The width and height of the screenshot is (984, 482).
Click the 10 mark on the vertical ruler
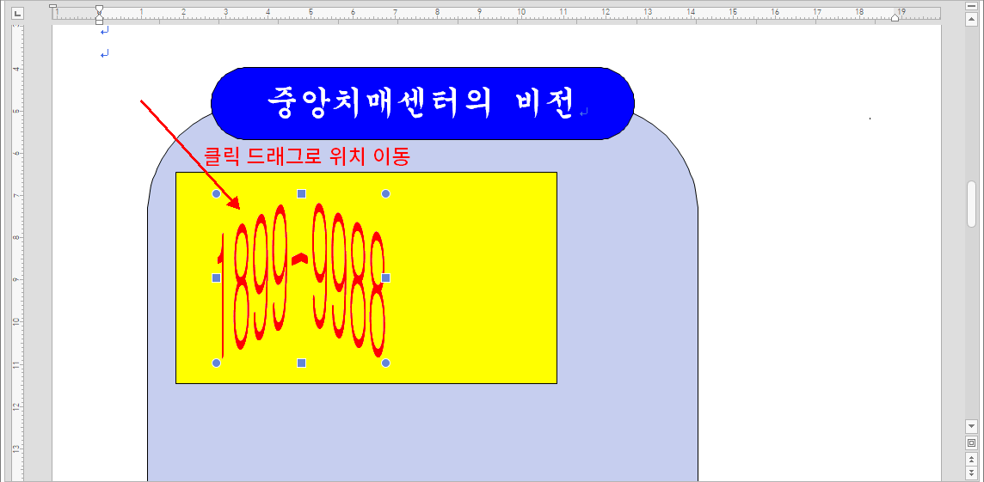coord(15,321)
